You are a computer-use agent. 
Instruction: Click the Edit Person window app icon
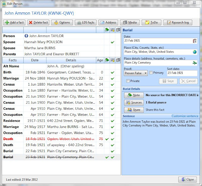[4, 3]
